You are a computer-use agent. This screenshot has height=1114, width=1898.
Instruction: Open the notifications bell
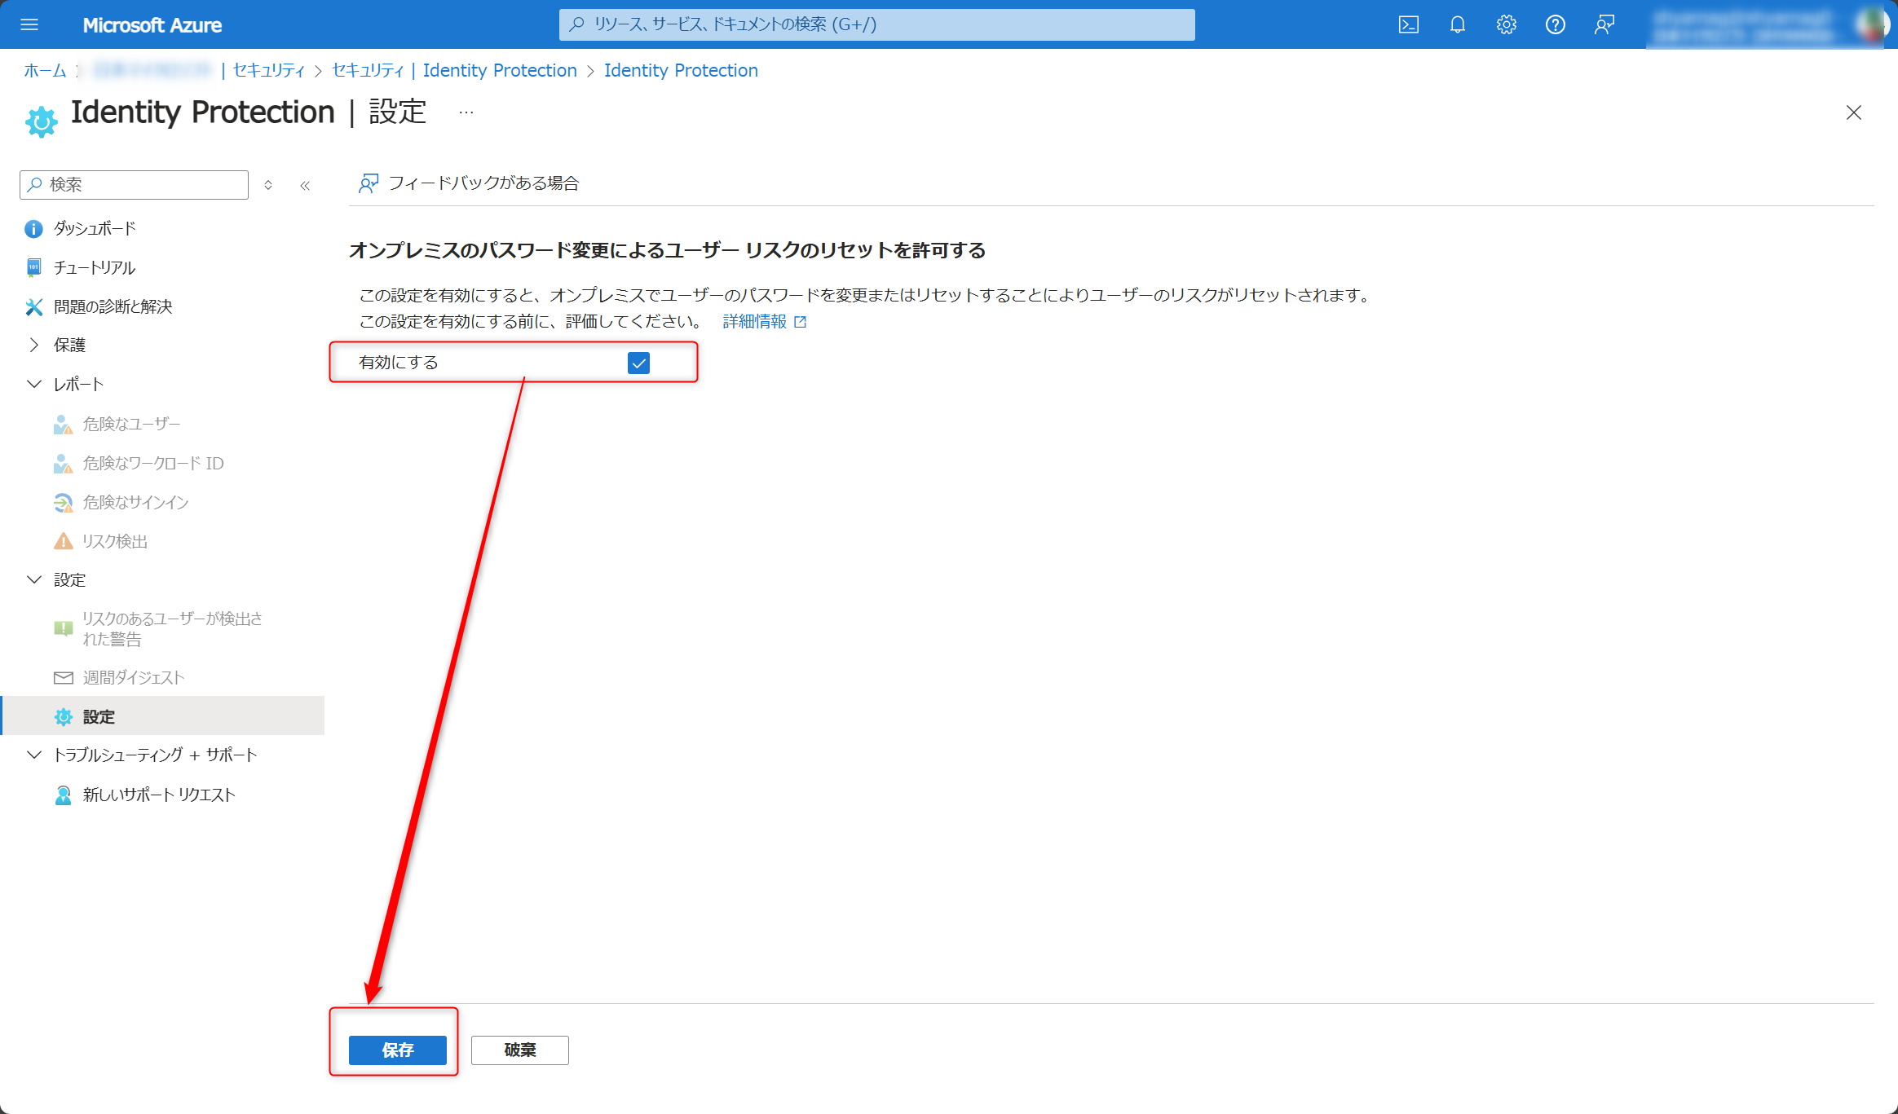(x=1457, y=24)
